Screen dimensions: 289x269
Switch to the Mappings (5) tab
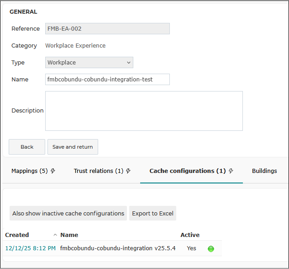point(30,171)
